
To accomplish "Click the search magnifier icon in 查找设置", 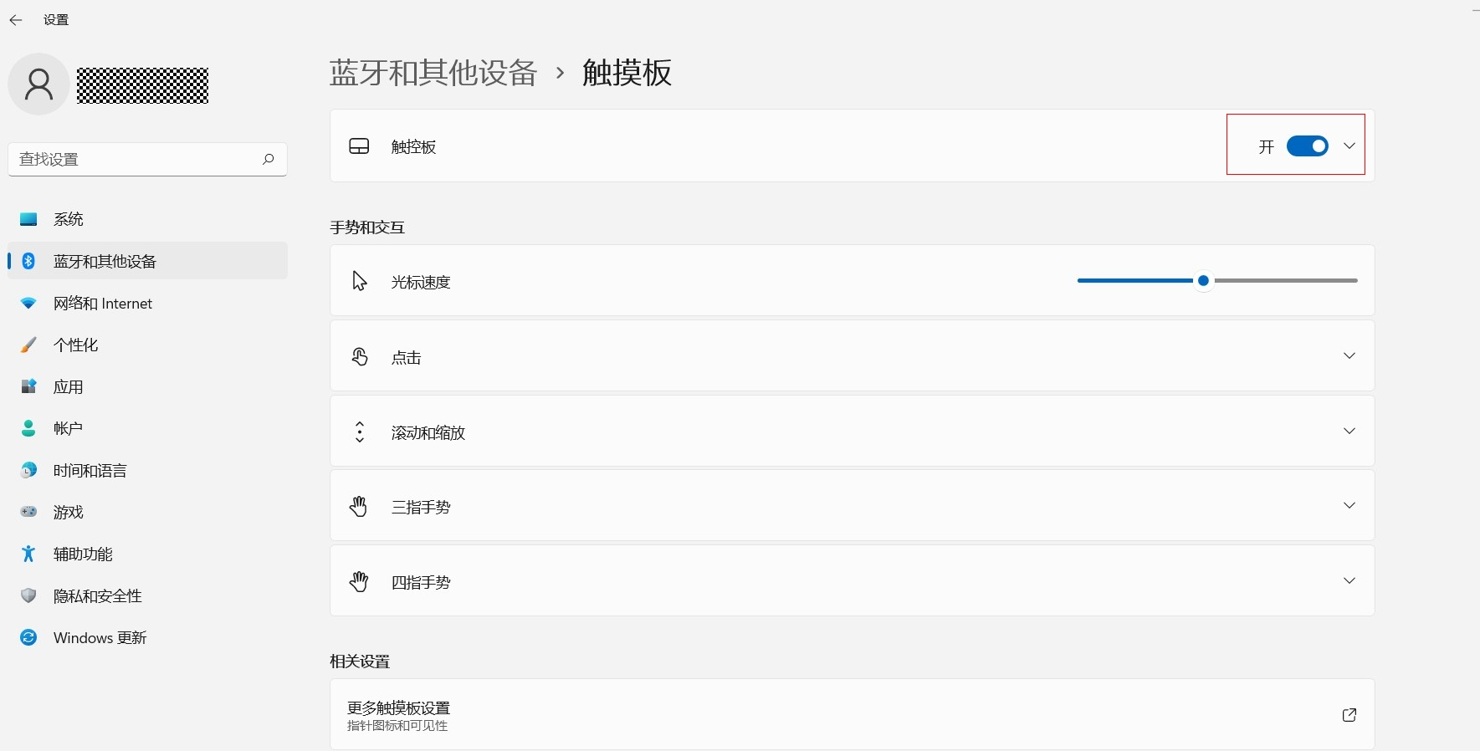I will pyautogui.click(x=268, y=159).
